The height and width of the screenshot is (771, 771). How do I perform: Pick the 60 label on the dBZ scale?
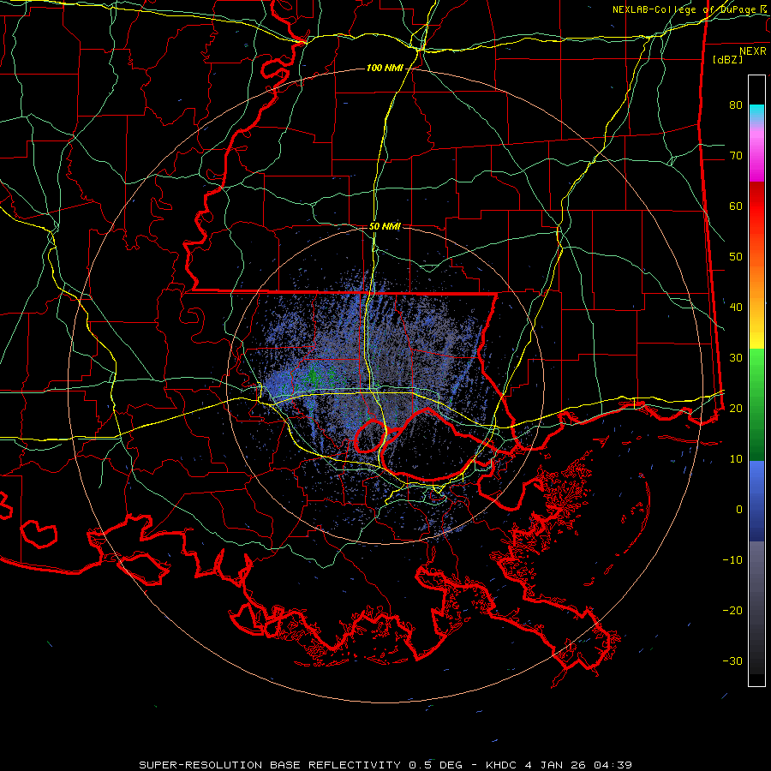[736, 206]
